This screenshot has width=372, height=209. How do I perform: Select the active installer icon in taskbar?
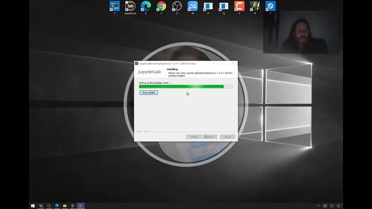coord(80,206)
